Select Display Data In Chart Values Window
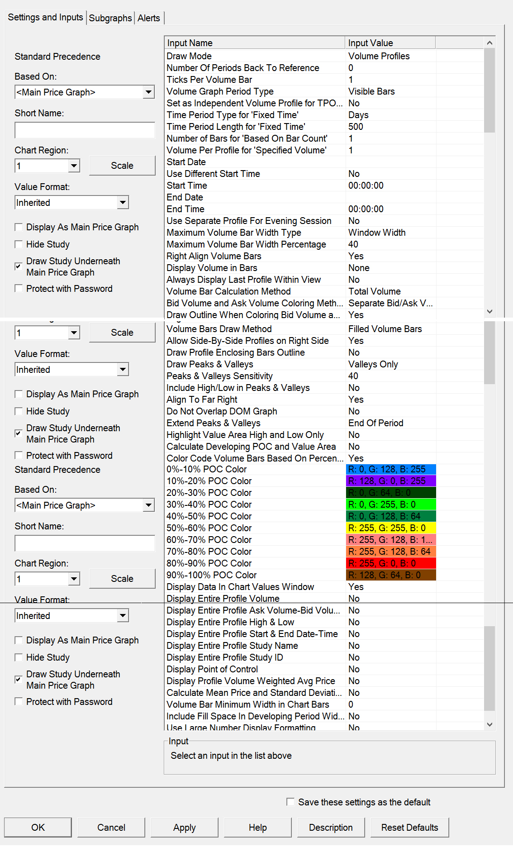The height and width of the screenshot is (847, 513). click(x=324, y=587)
